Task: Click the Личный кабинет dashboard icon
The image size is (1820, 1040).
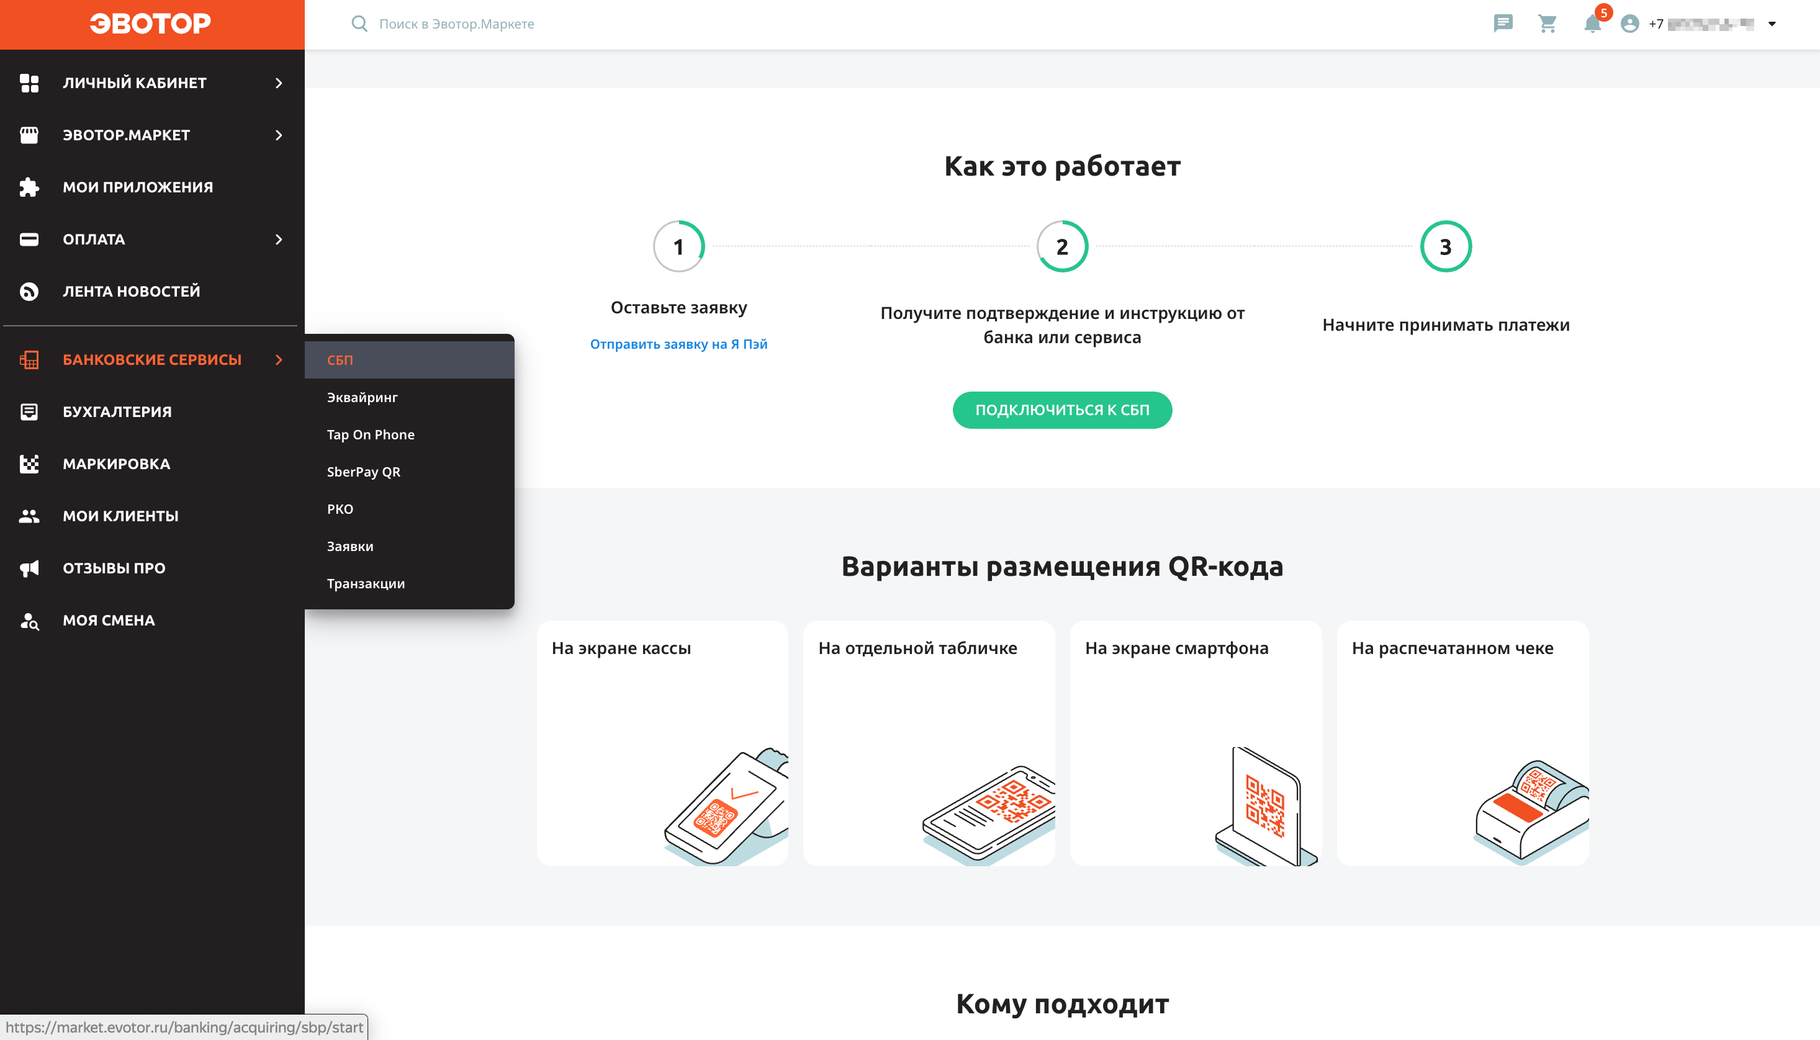Action: coord(29,83)
